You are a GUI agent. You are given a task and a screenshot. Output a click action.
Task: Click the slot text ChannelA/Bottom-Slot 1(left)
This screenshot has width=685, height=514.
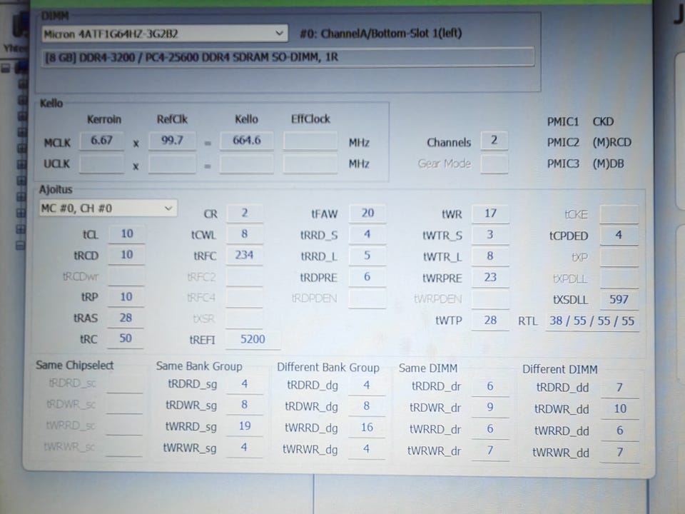[391, 34]
